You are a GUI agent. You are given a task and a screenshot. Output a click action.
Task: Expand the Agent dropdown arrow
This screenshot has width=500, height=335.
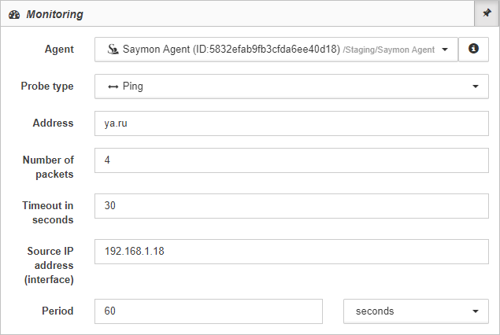(445, 50)
